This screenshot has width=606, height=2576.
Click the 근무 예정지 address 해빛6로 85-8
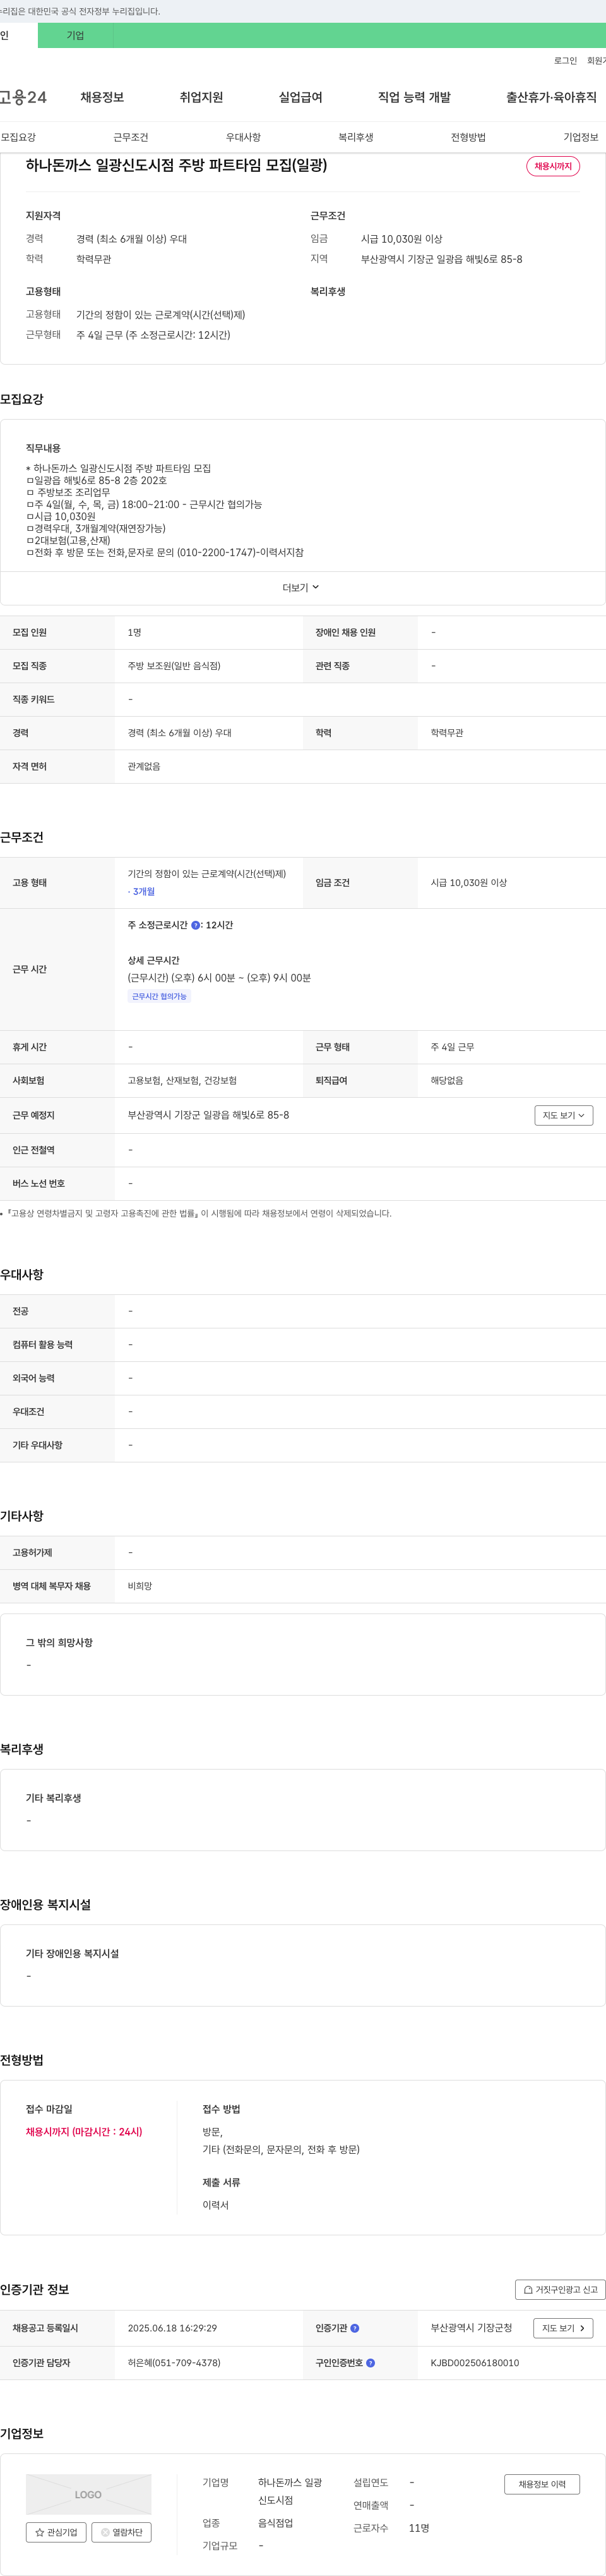209,1115
